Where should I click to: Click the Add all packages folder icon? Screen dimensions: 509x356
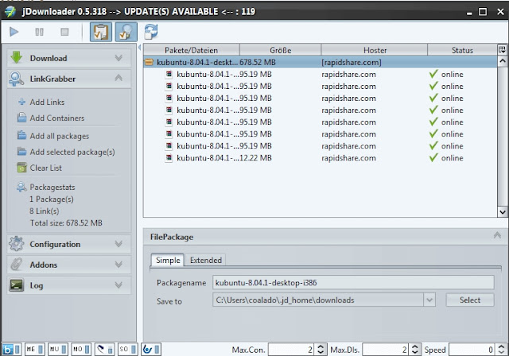(21, 135)
